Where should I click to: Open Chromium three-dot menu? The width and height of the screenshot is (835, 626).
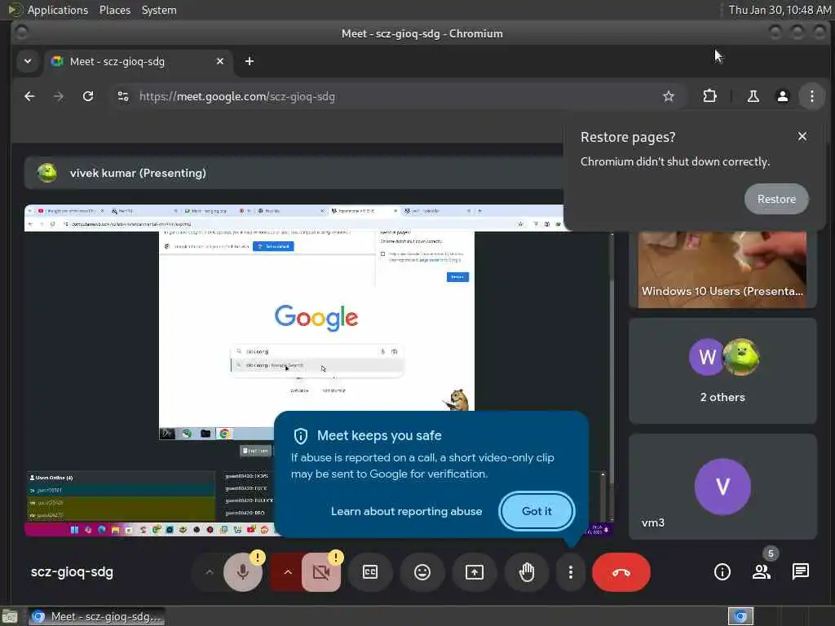coord(811,96)
